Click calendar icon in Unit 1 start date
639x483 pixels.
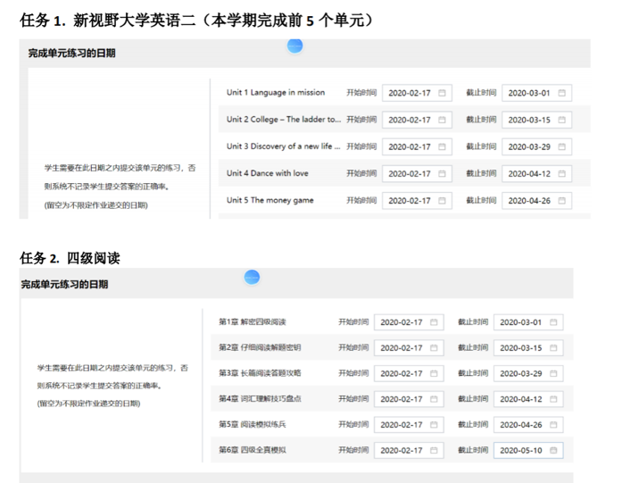443,93
